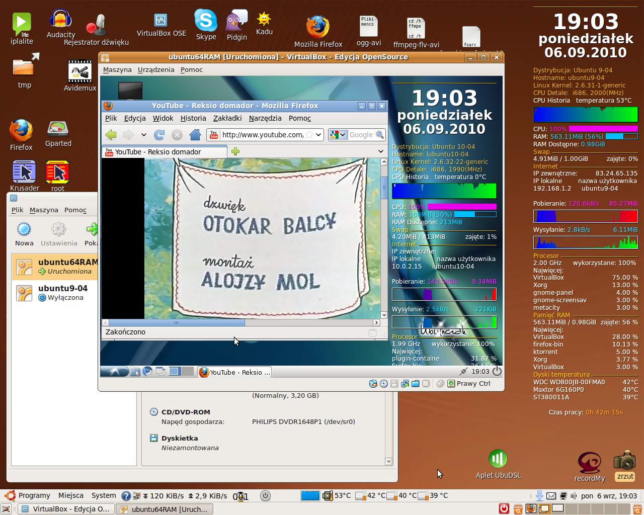The width and height of the screenshot is (644, 515).
Task: Click the Firefox horizontal scrollbar thumb
Action: pyautogui.click(x=177, y=322)
